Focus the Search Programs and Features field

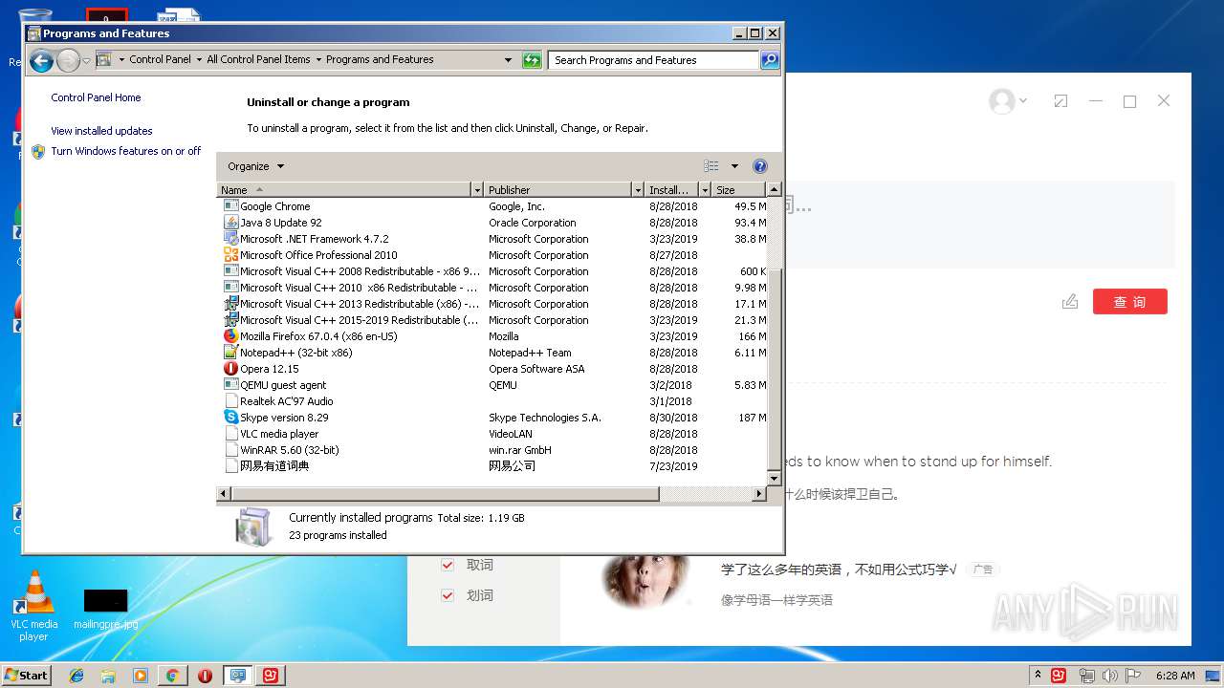[x=654, y=60]
